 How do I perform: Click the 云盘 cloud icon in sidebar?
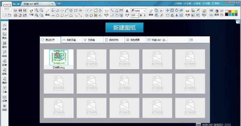click(x=4, y=26)
